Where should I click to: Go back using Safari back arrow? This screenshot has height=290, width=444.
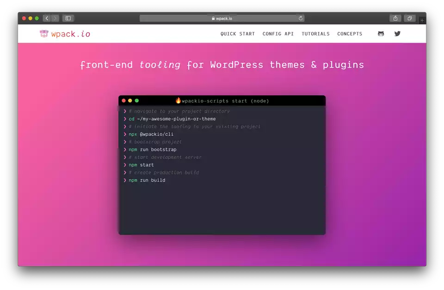pyautogui.click(x=47, y=18)
